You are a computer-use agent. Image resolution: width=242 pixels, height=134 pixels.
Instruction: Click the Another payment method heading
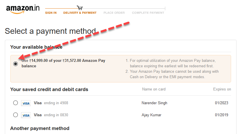coord(40,128)
